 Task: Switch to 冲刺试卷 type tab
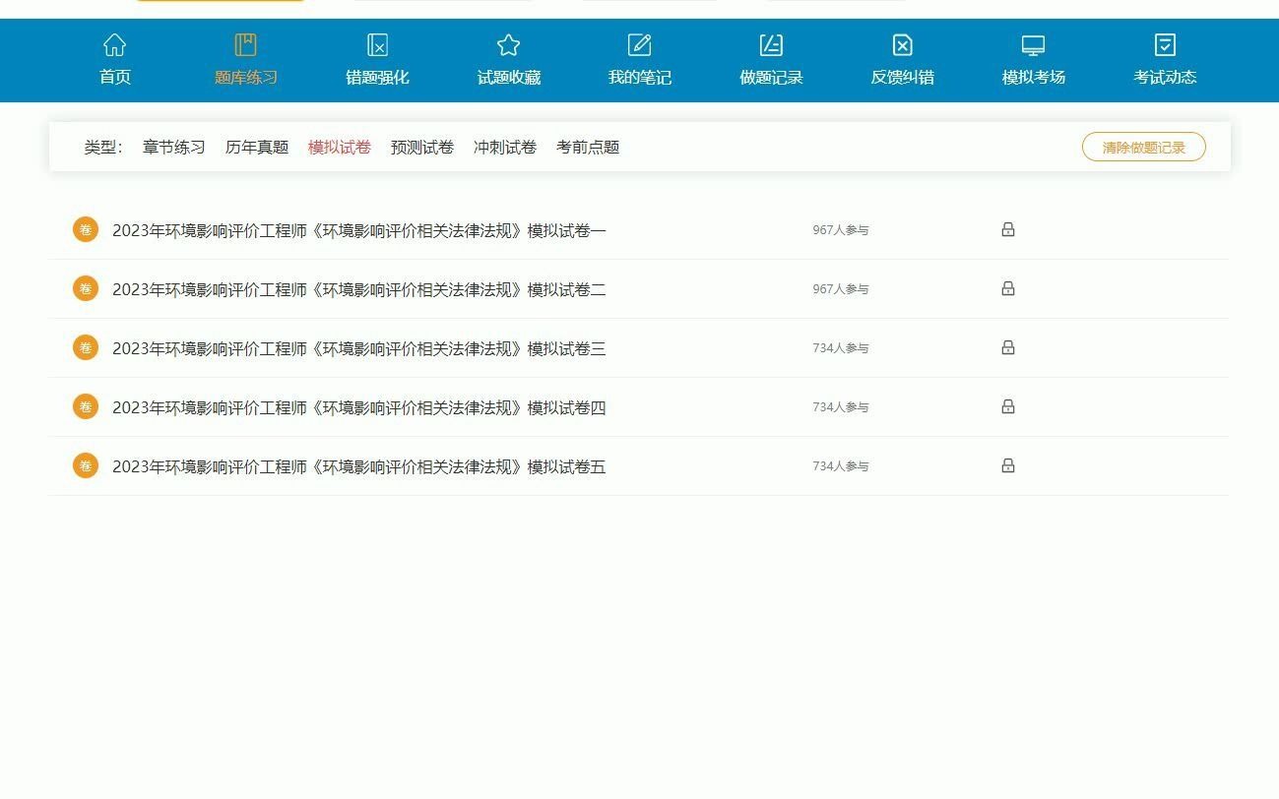[x=505, y=147]
